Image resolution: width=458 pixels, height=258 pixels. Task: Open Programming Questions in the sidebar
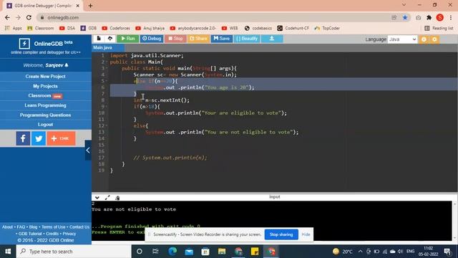pyautogui.click(x=46, y=115)
